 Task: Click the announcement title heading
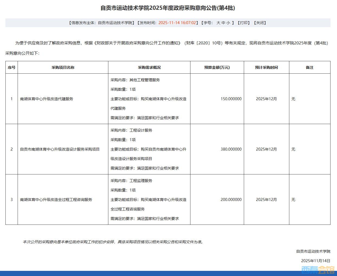pos(168,8)
